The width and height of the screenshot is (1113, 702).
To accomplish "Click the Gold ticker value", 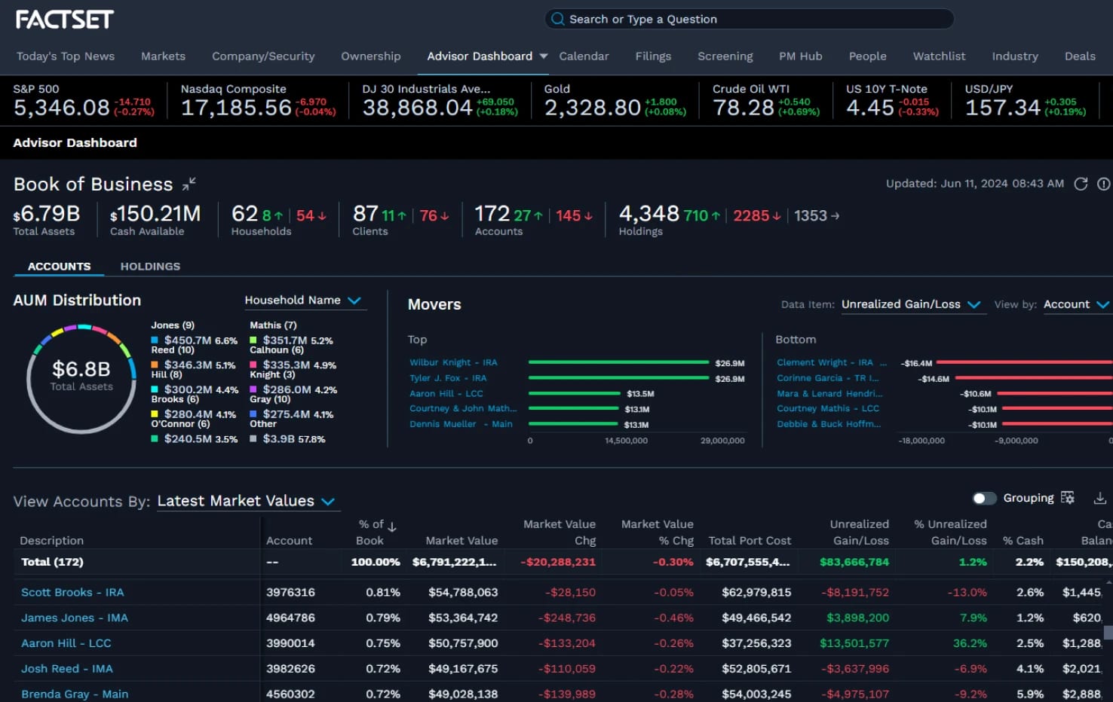I will 593,108.
